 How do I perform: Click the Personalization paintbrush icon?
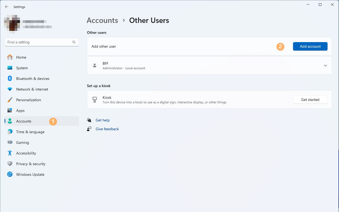[10, 100]
